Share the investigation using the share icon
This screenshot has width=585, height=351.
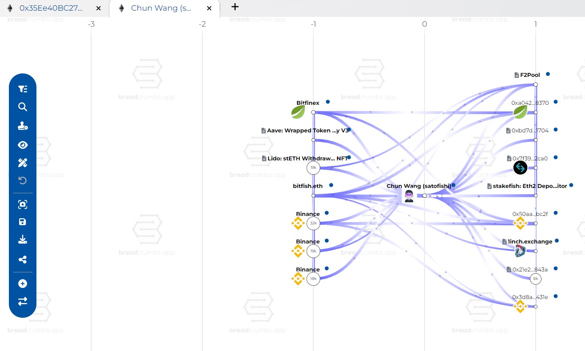(23, 259)
